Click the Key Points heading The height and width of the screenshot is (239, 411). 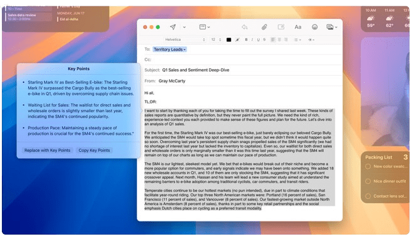78,68
